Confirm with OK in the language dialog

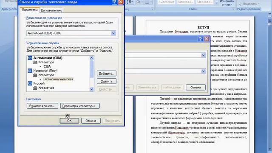pos(69,121)
